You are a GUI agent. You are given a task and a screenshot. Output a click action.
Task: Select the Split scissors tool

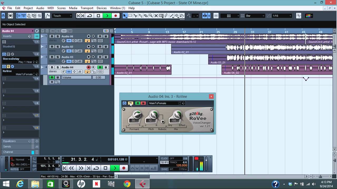pyautogui.click(x=135, y=16)
